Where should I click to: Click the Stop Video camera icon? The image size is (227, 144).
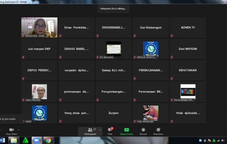coord(11,130)
